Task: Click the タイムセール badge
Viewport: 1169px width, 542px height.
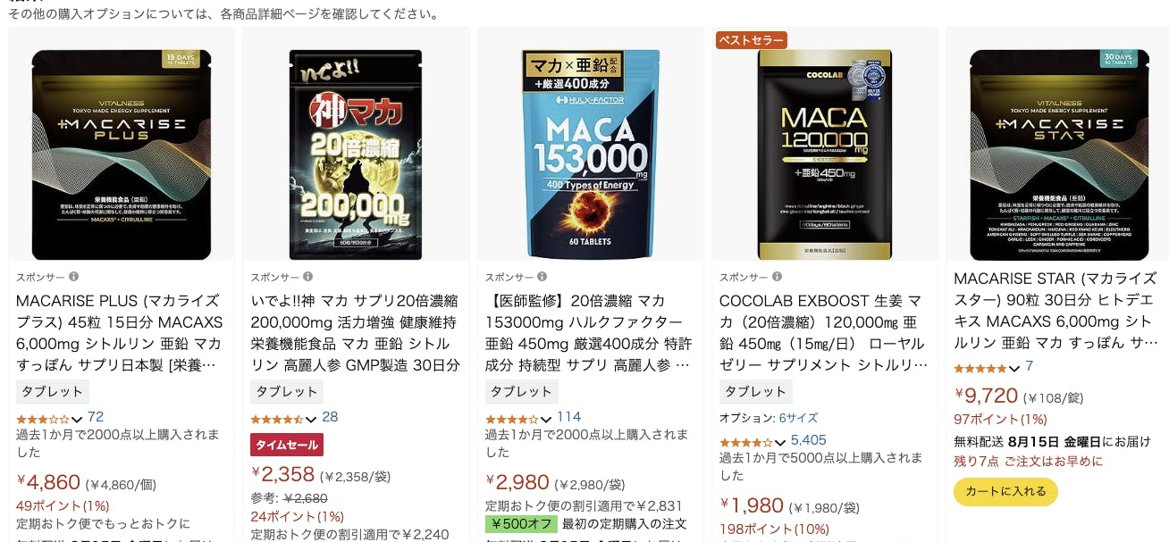Action: 287,445
